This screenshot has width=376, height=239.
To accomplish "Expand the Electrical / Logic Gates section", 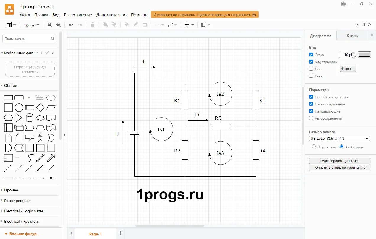I will pyautogui.click(x=24, y=211).
